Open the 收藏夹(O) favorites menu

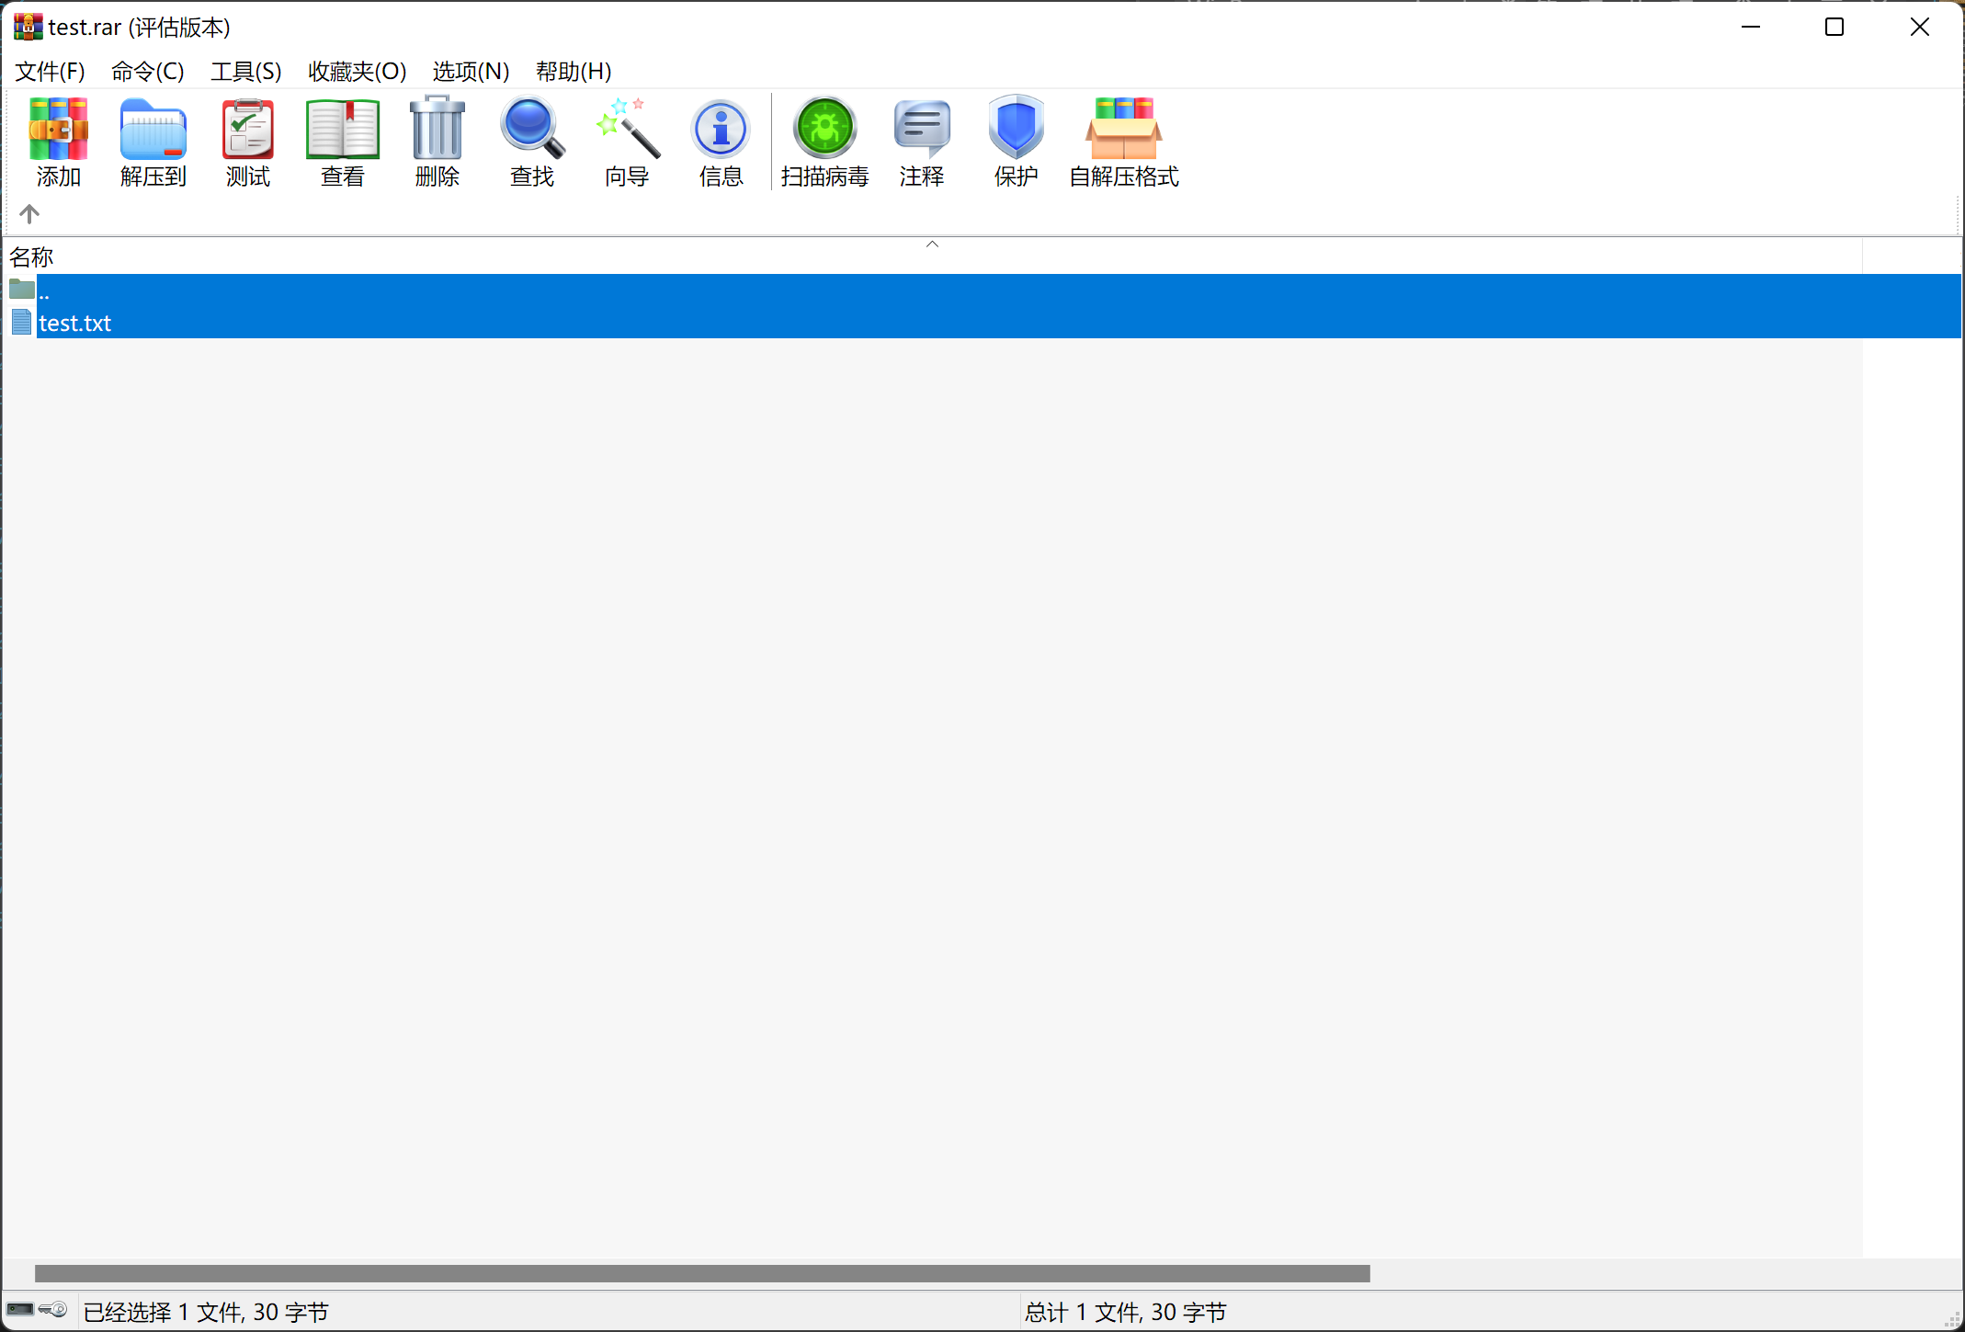pos(358,71)
